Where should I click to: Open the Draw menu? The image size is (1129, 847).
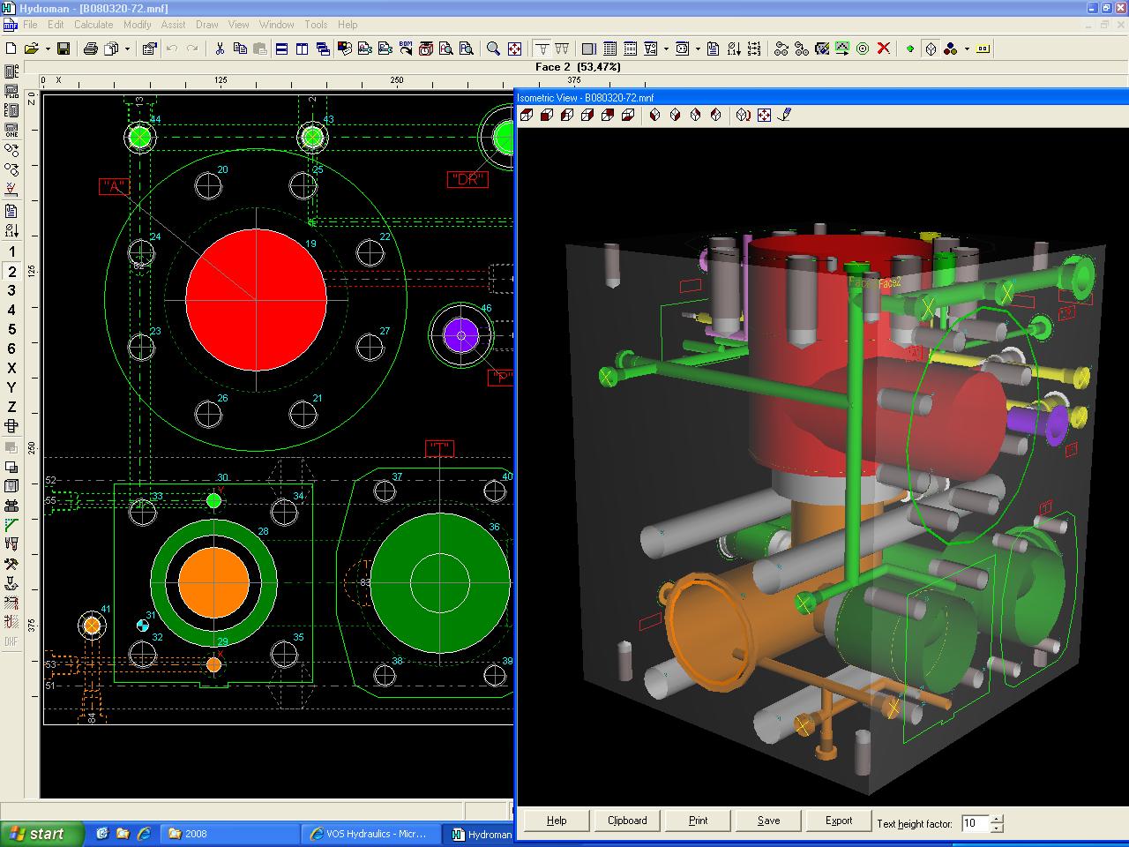[x=206, y=25]
